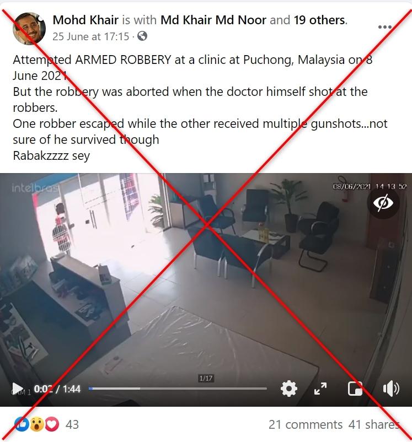Expand video to fullscreen
This screenshot has width=412, height=442.
[320, 389]
